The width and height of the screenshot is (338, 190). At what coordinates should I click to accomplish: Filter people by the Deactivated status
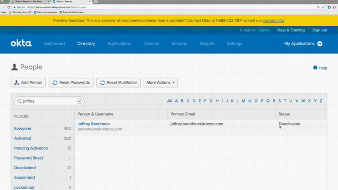tap(25, 168)
